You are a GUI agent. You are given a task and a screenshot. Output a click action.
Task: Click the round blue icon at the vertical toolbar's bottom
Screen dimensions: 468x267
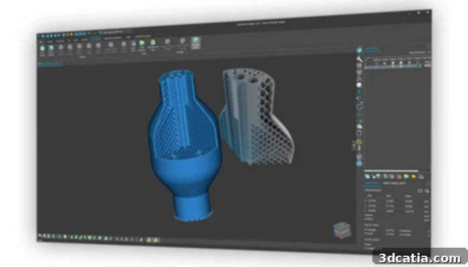[x=360, y=164]
